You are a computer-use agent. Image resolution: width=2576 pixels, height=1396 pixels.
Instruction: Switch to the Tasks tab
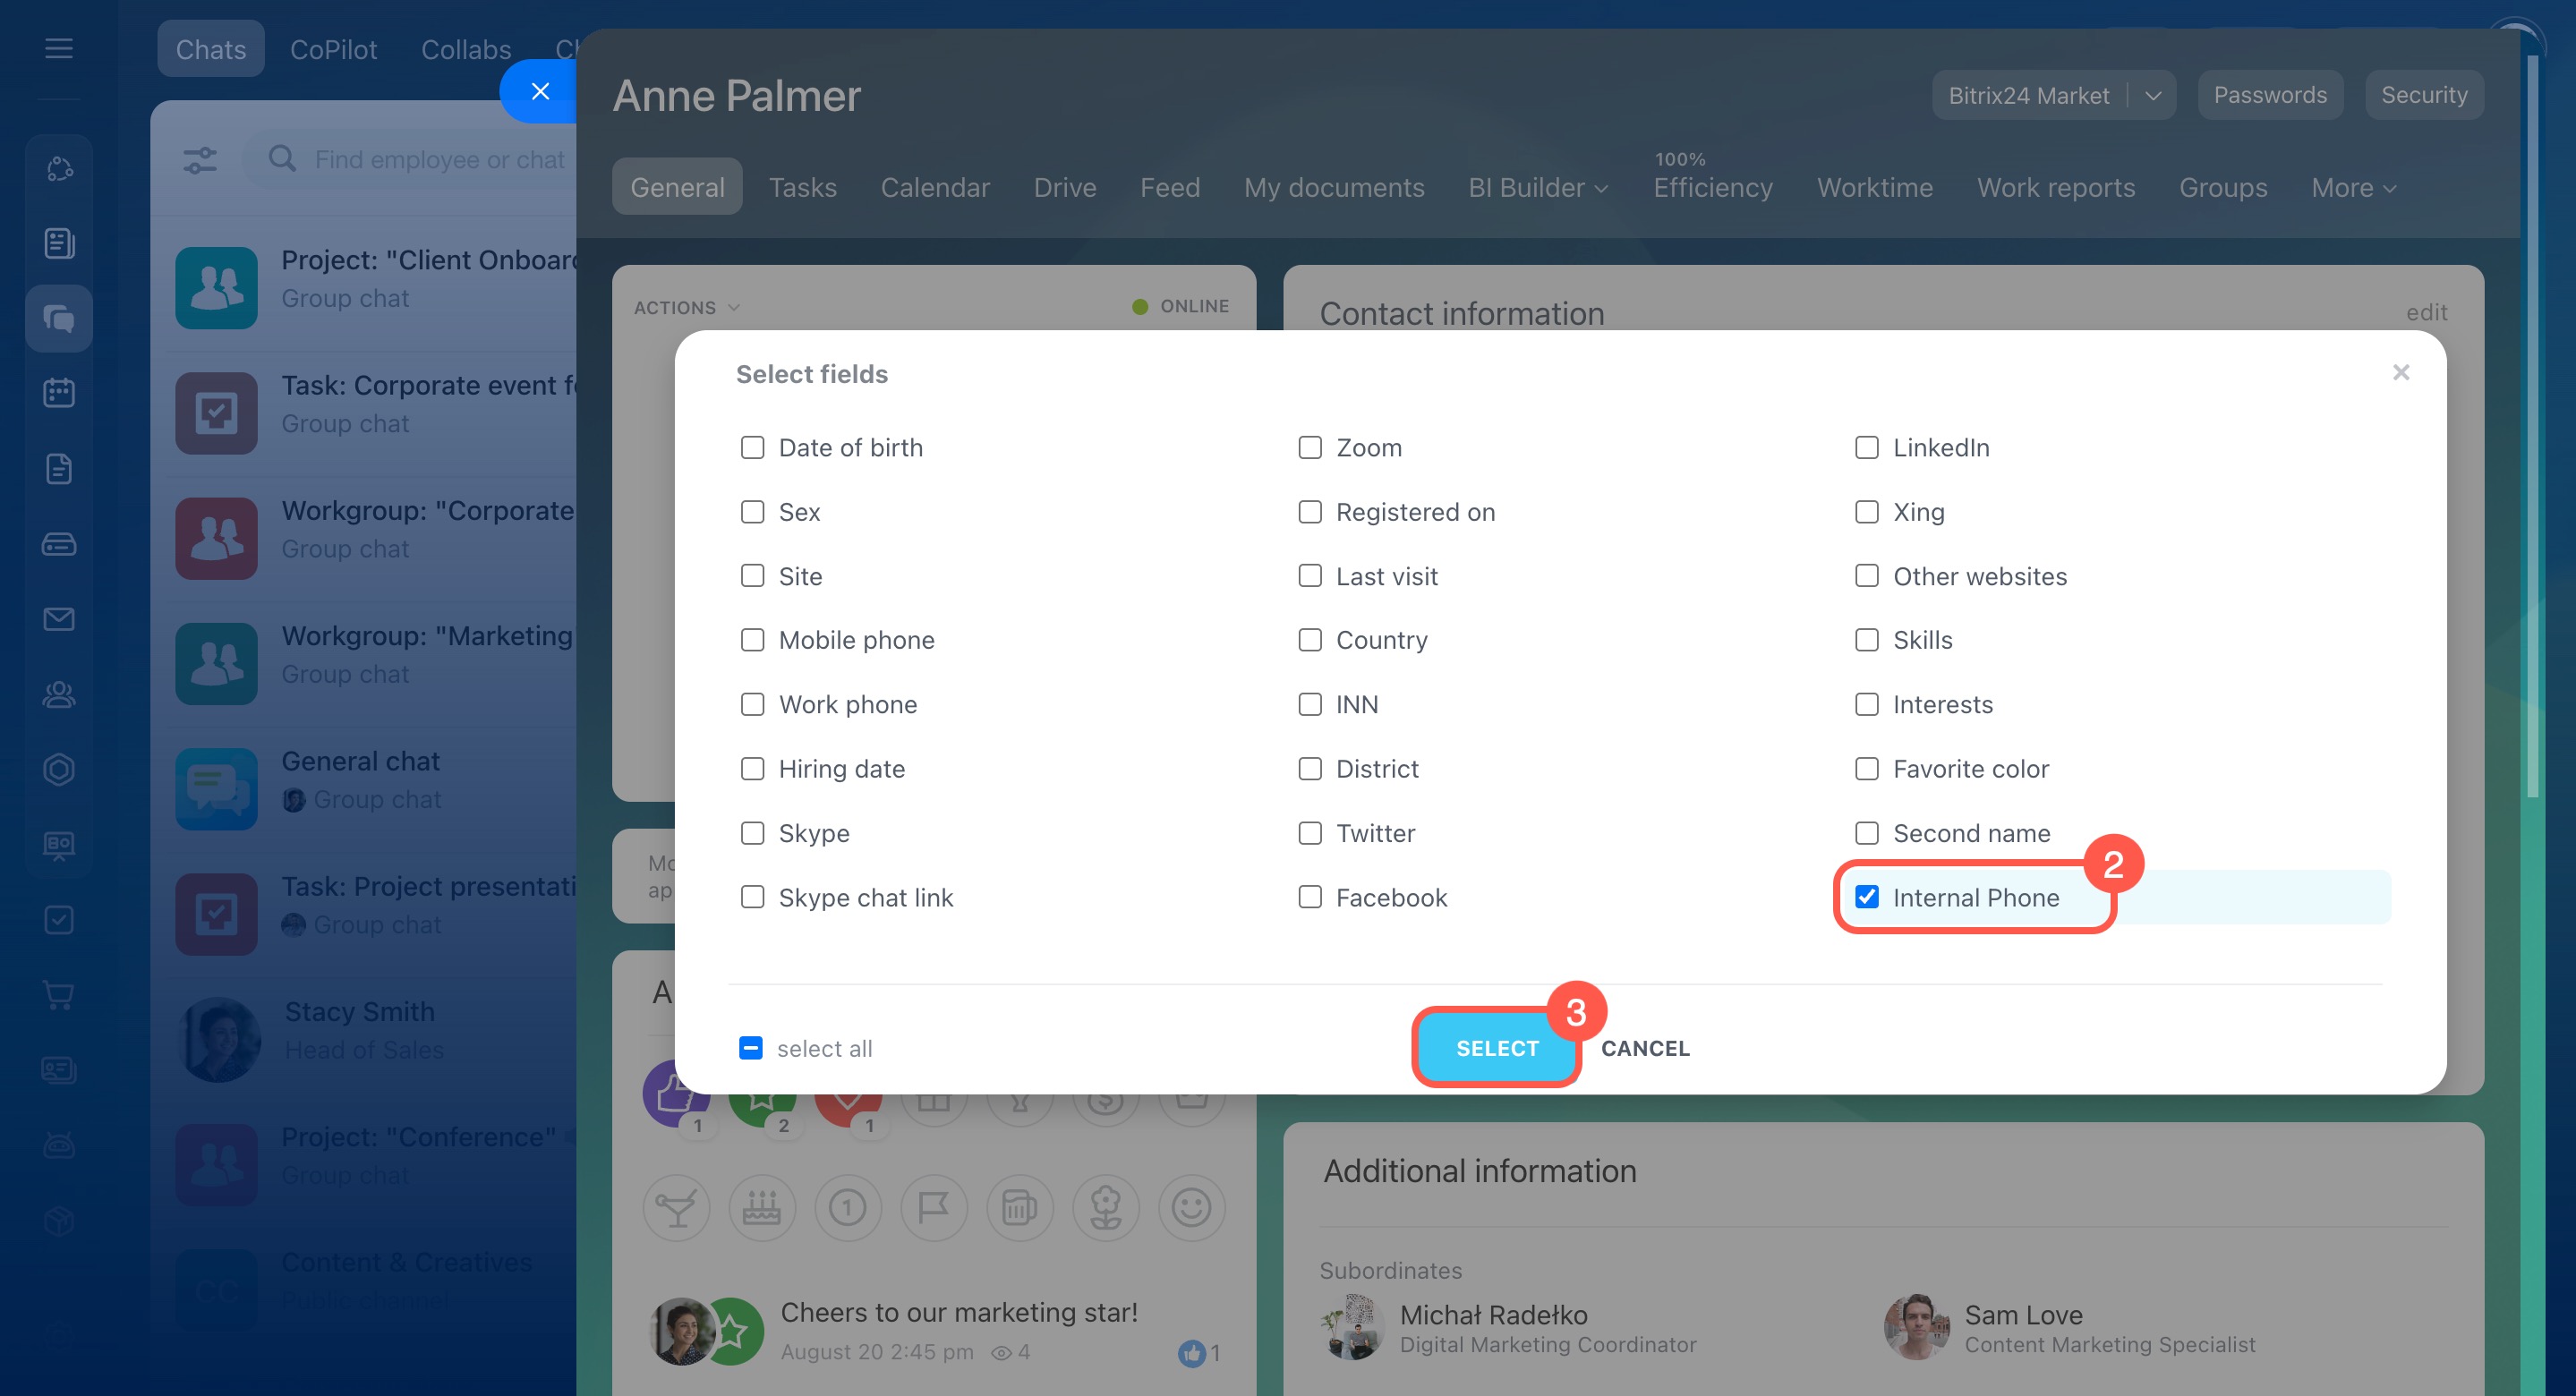tap(802, 188)
